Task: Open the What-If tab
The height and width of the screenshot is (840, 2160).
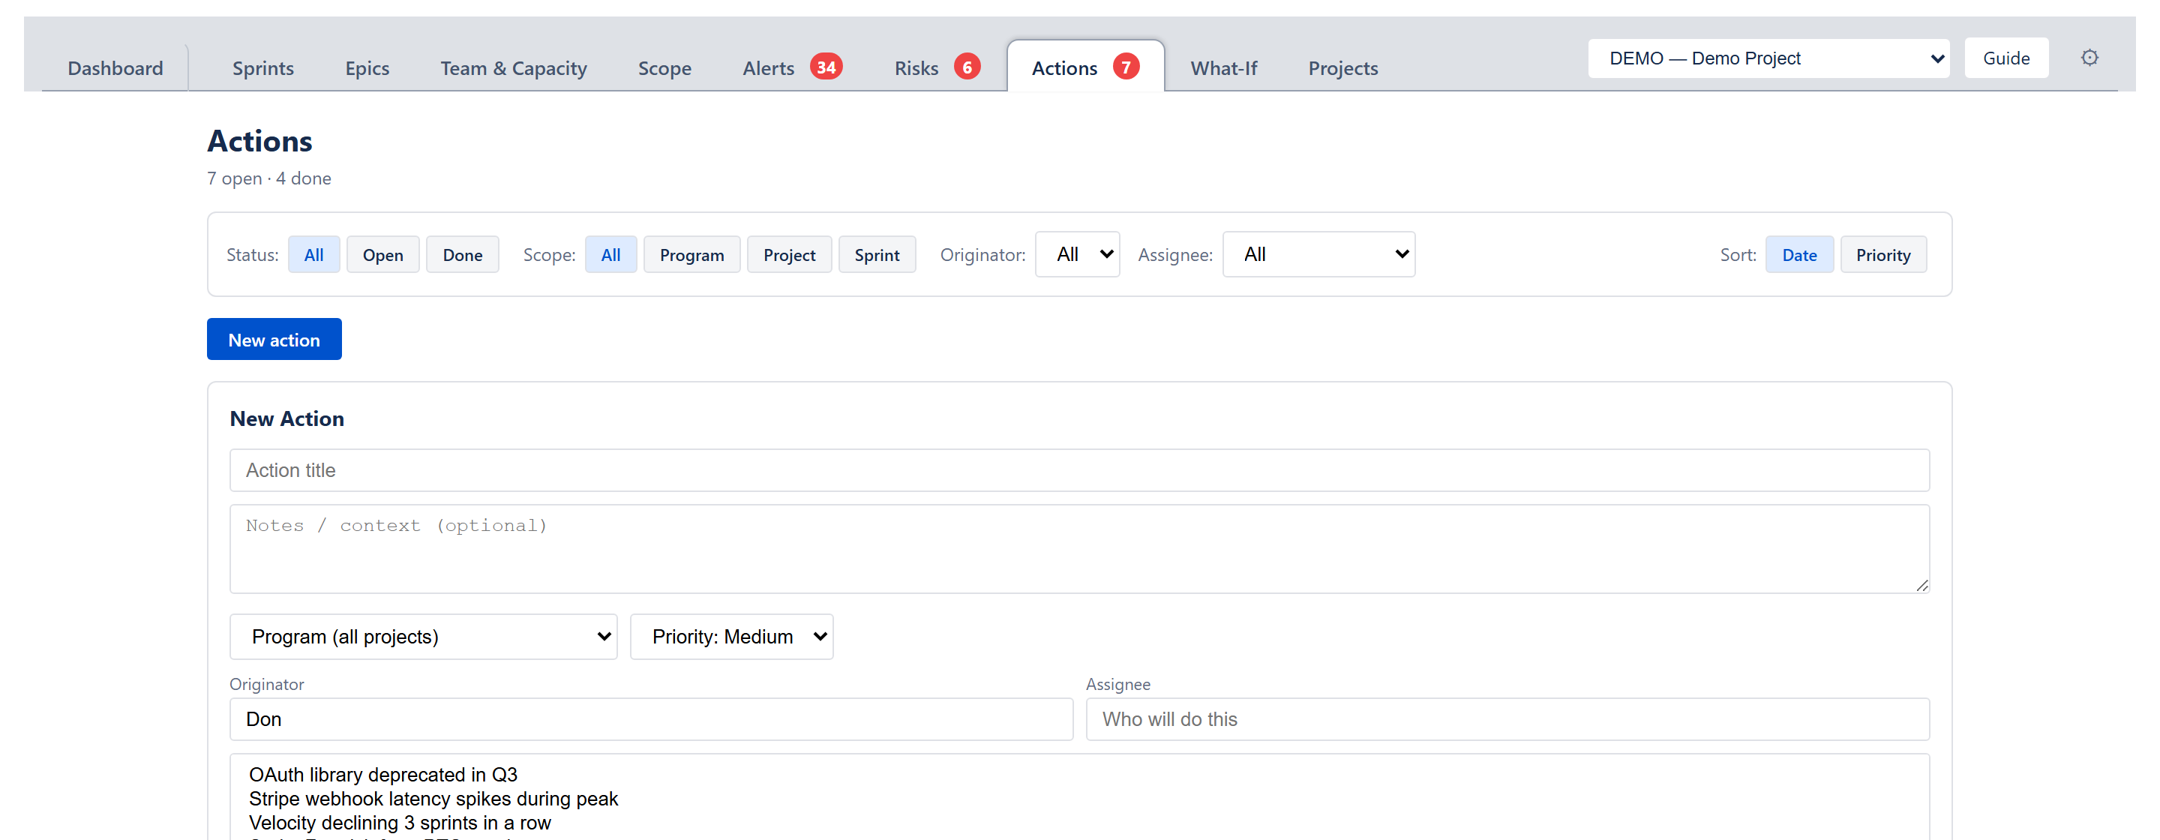Action: pos(1224,68)
